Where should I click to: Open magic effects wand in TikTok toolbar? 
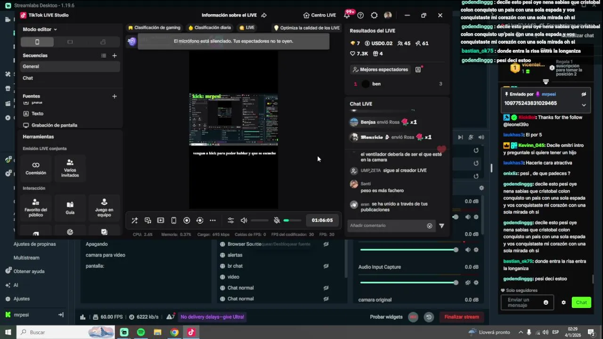[x=135, y=220]
